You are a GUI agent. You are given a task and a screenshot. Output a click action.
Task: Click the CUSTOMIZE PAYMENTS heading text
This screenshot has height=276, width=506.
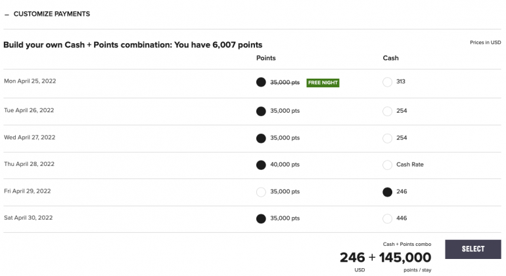[x=52, y=14]
